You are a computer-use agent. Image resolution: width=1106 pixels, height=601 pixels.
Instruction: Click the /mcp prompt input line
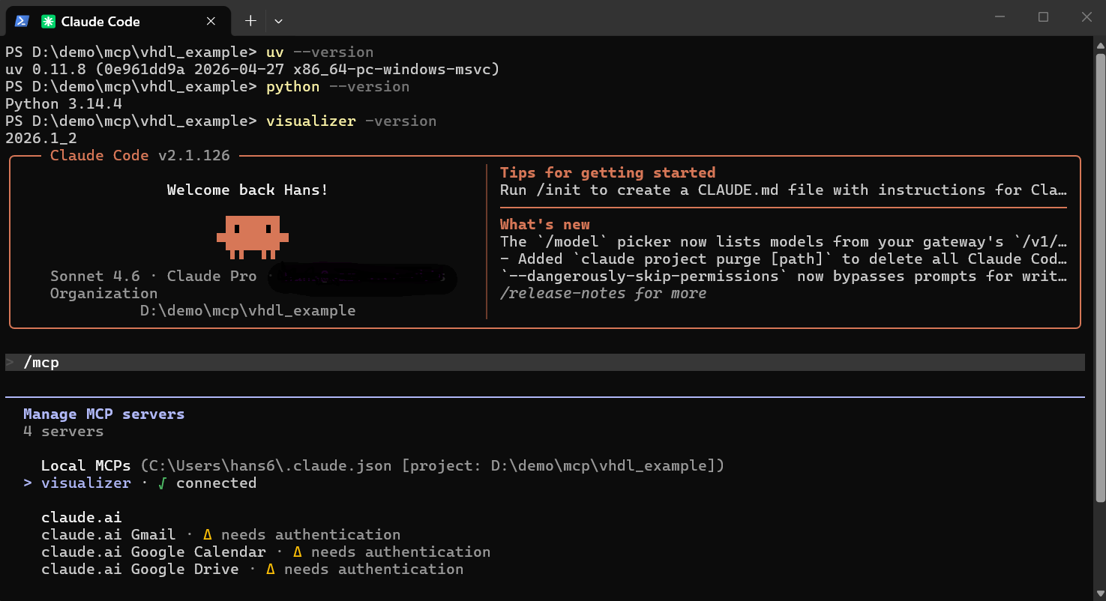tap(545, 362)
